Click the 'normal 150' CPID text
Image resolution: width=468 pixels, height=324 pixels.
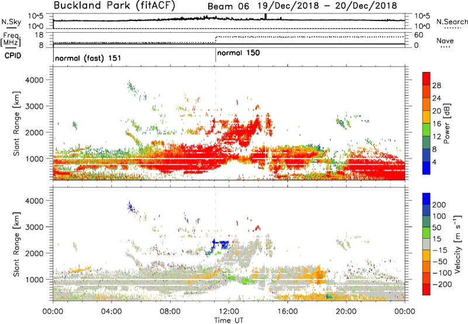(239, 53)
